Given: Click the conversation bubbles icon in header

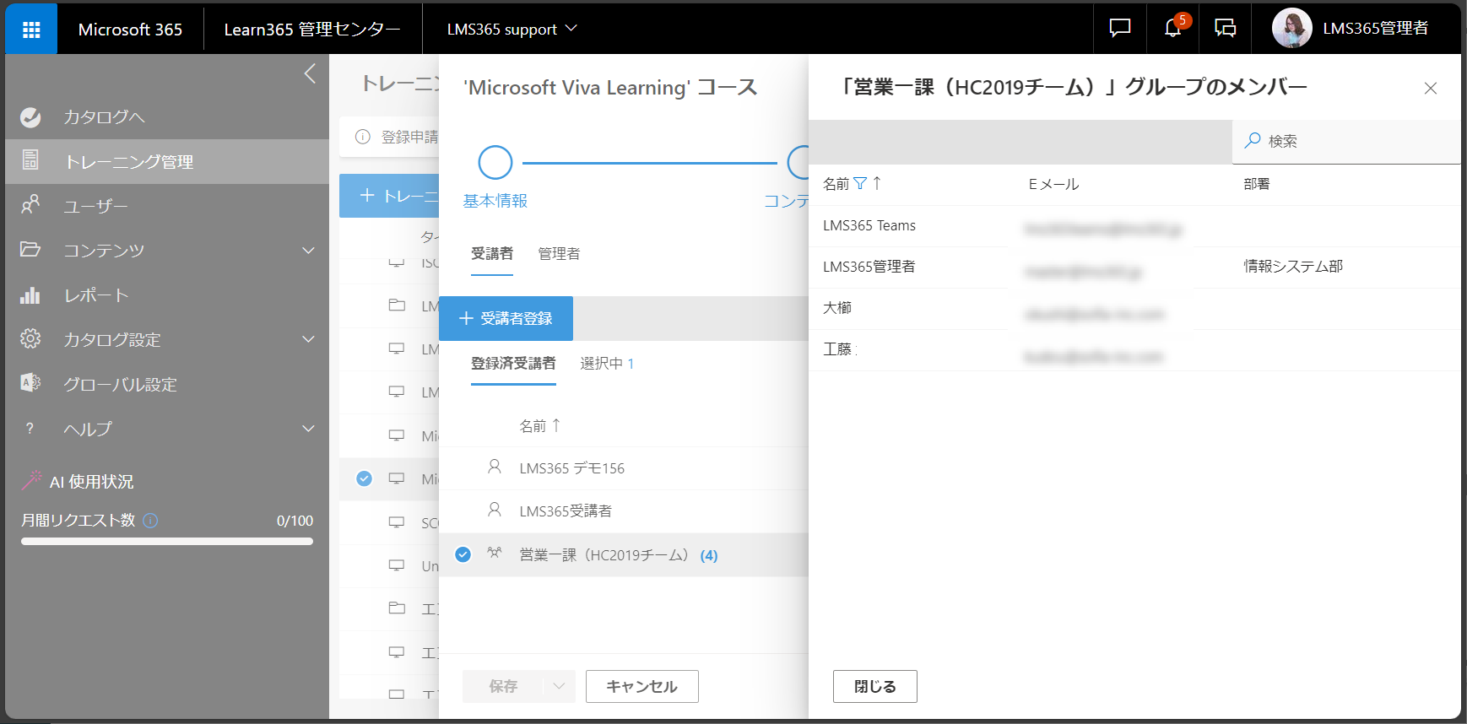Looking at the screenshot, I should 1225,29.
